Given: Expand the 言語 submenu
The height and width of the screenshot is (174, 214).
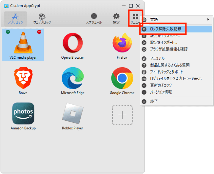Looking at the screenshot, I should click(x=177, y=20).
